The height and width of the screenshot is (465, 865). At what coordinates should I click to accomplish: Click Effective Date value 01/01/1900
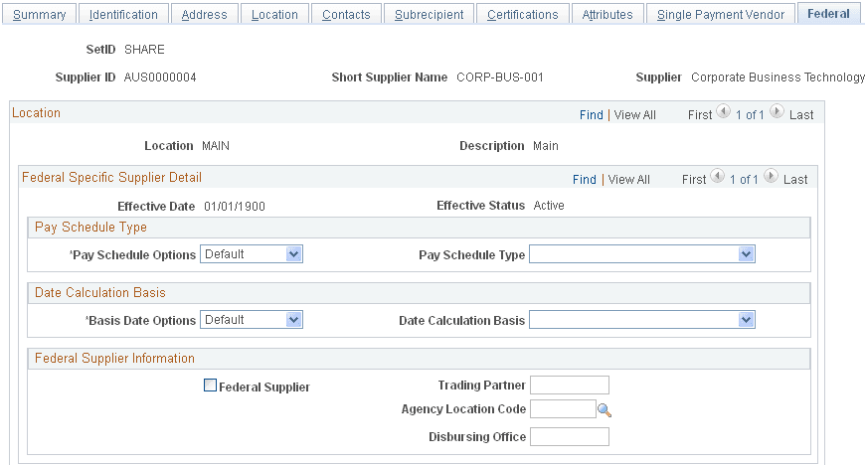click(x=235, y=207)
